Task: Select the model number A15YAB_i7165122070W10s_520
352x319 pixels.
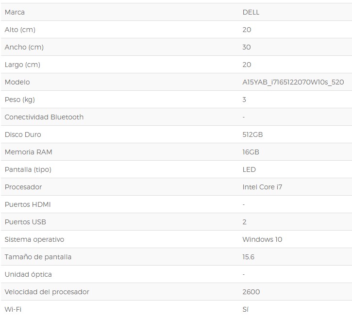Action: tap(293, 82)
